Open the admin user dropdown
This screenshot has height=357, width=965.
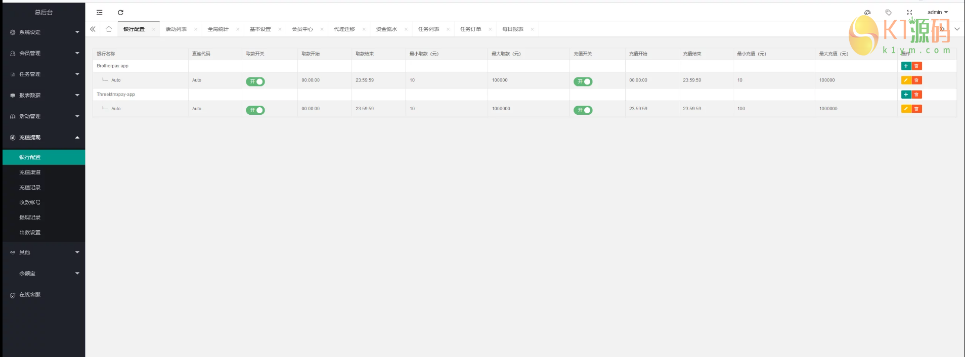pyautogui.click(x=937, y=13)
